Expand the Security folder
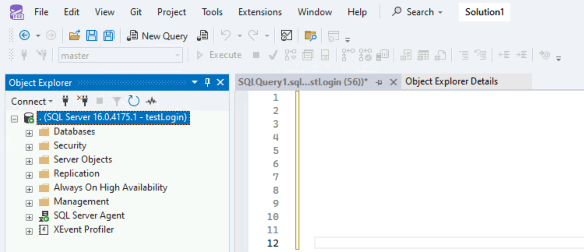The image size is (584, 252). (x=29, y=147)
